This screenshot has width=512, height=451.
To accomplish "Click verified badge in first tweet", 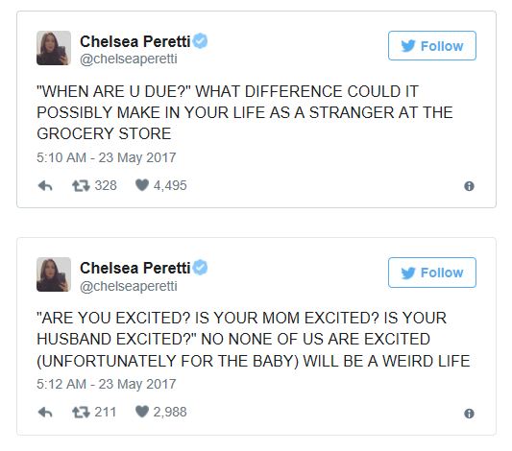I will click(x=200, y=41).
